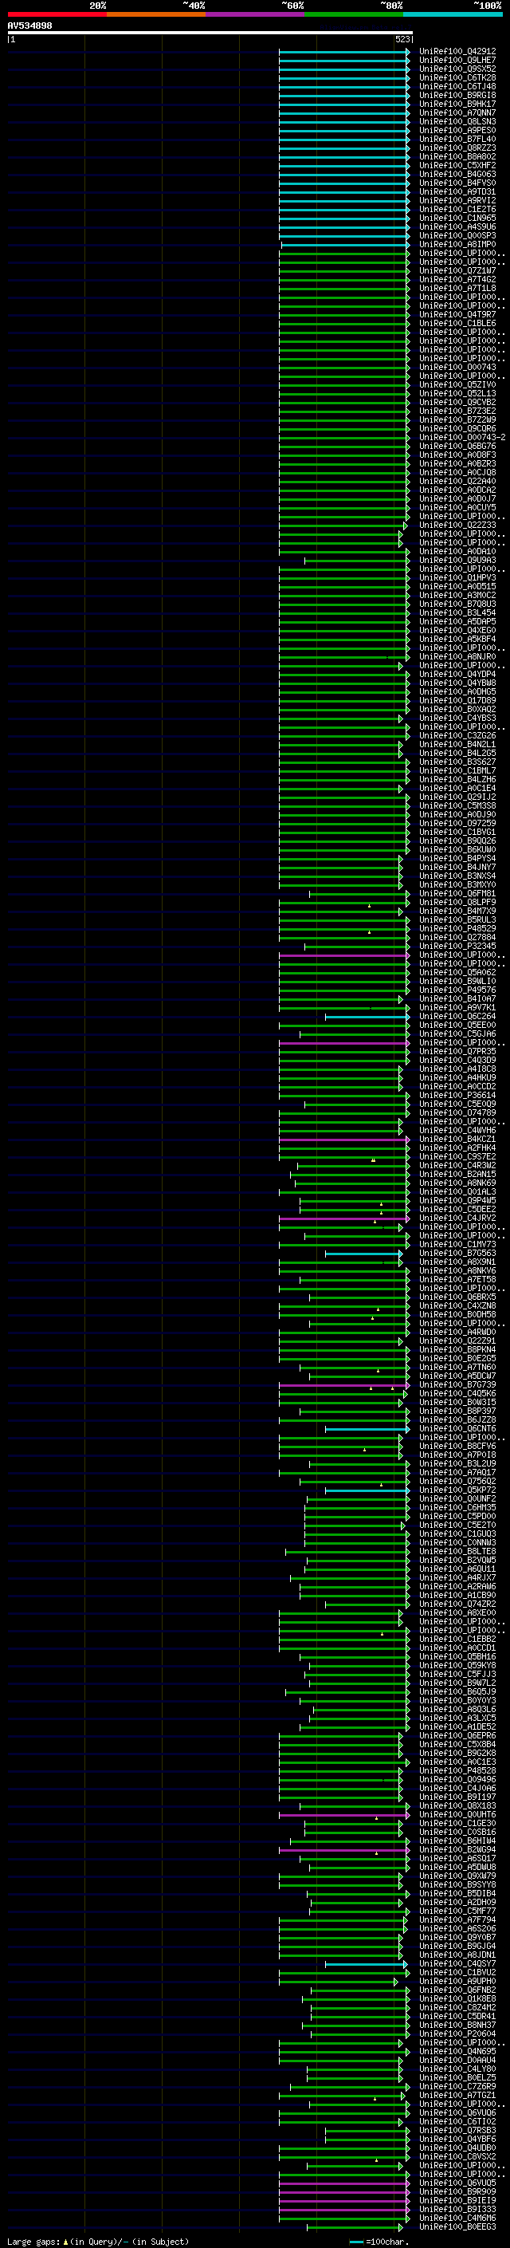Select hit UniRef100_B4M7X9

(457, 911)
